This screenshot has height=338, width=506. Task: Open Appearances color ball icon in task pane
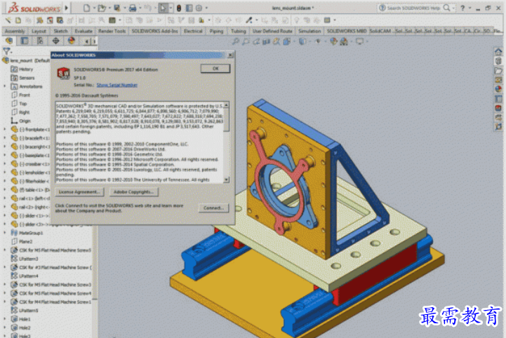(x=498, y=89)
